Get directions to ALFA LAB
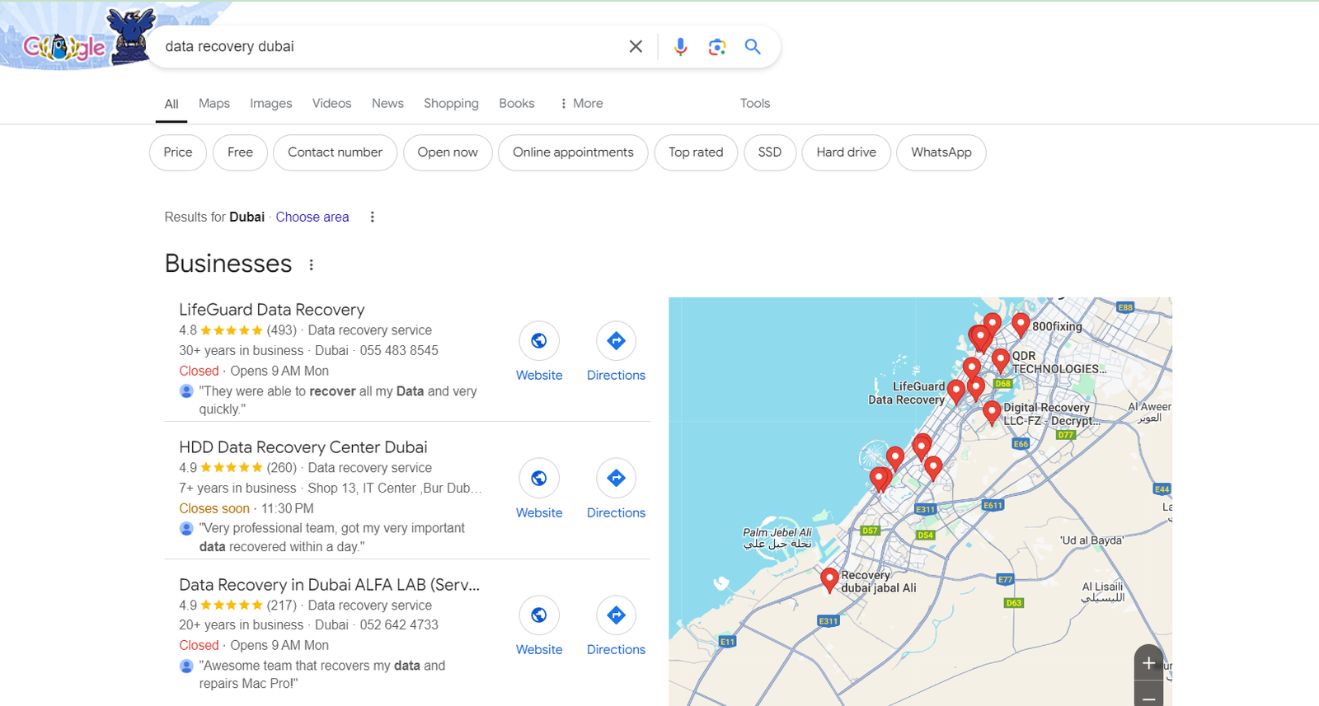This screenshot has width=1319, height=706. click(x=616, y=615)
